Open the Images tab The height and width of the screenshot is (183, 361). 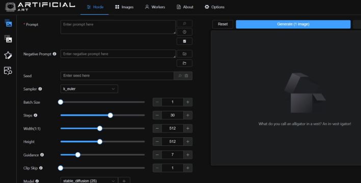click(124, 7)
